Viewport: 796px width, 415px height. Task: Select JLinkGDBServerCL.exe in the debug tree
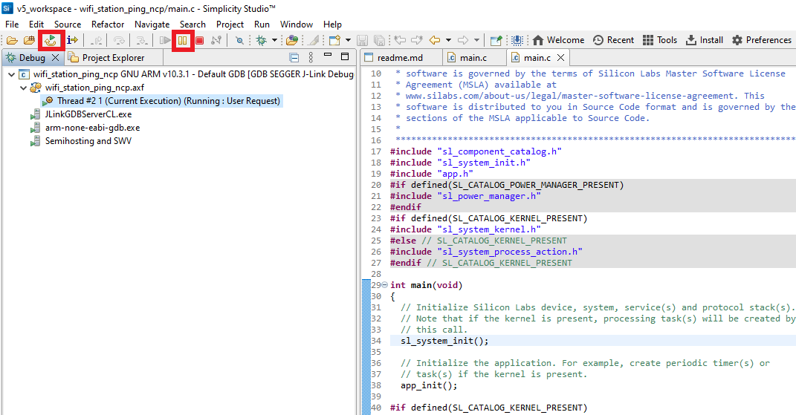coord(88,114)
